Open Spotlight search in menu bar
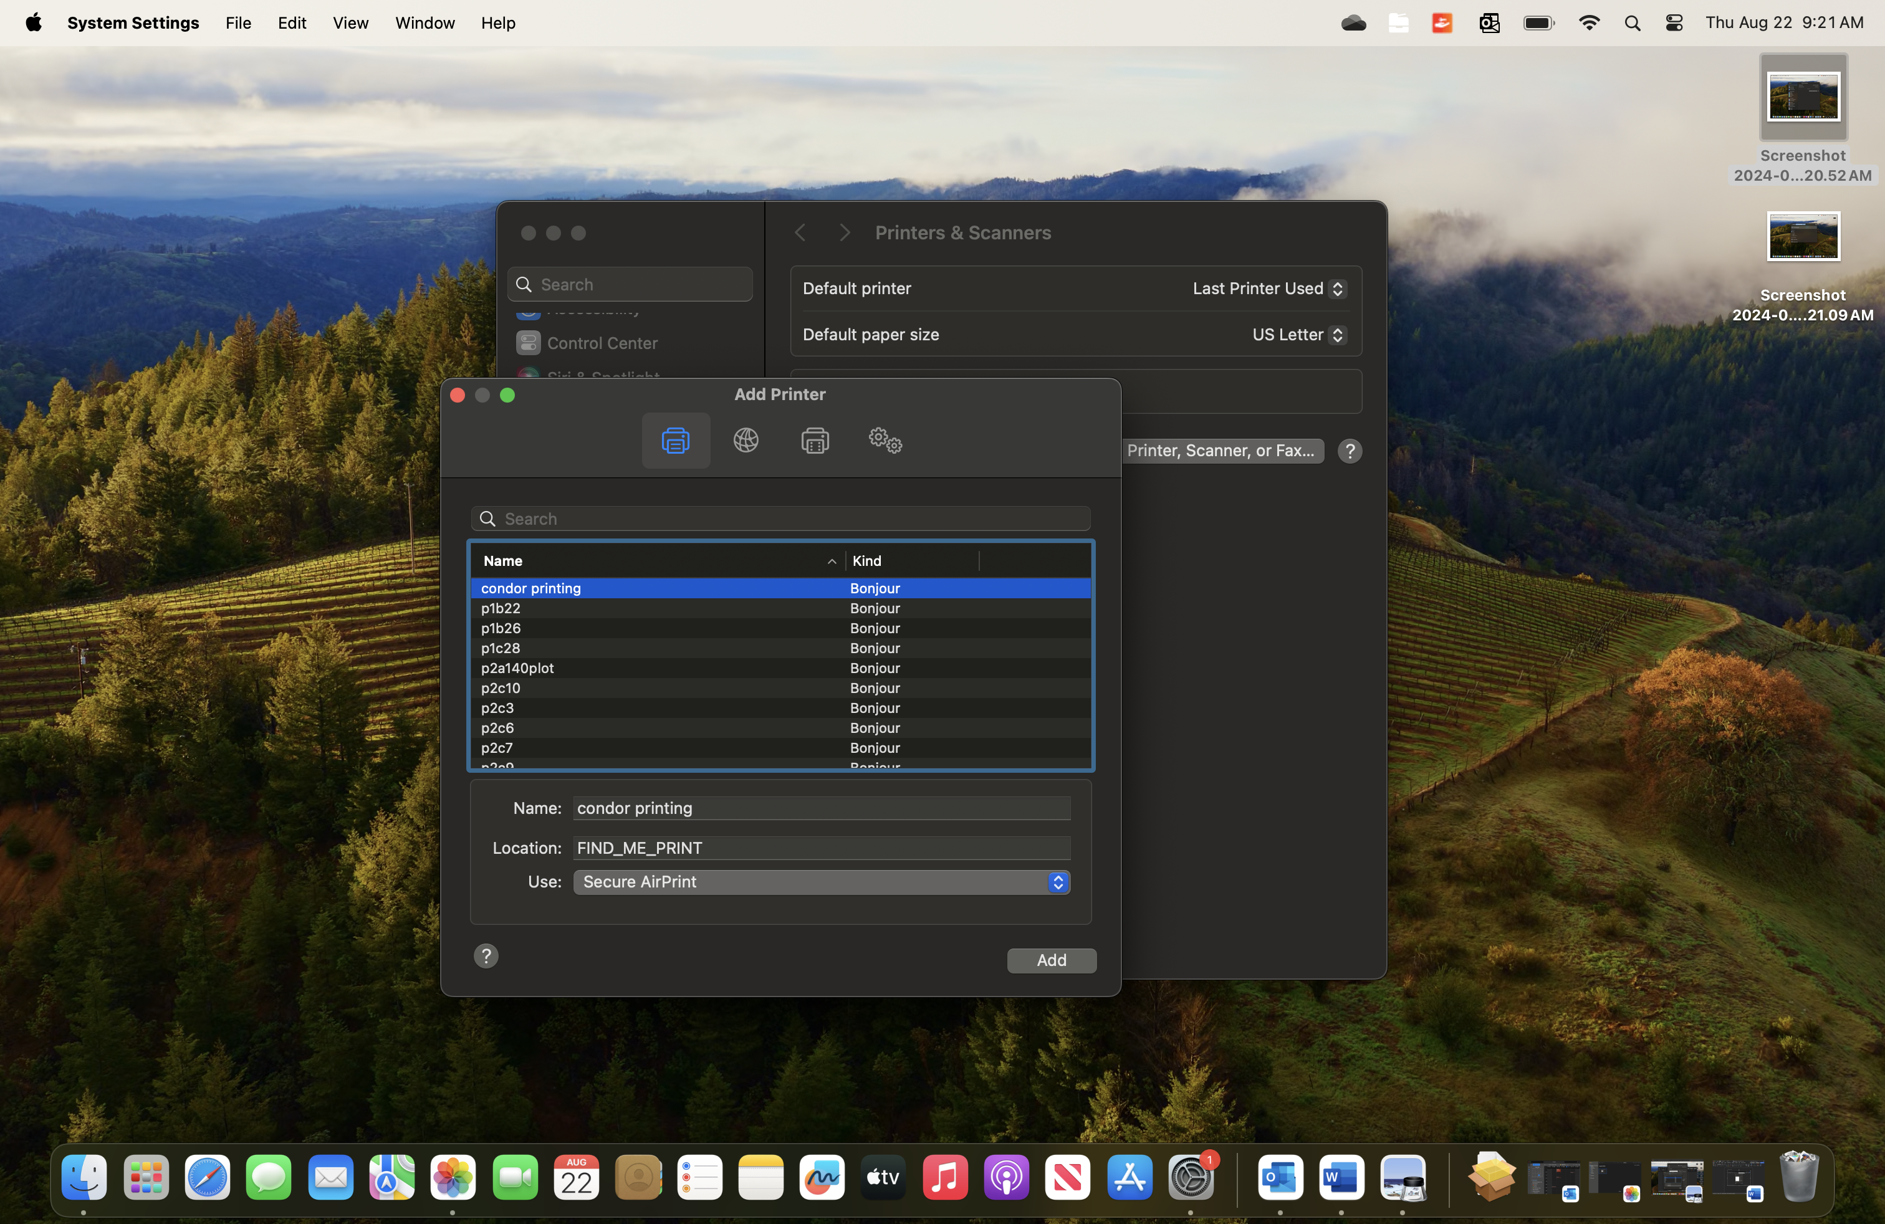Image resolution: width=1885 pixels, height=1224 pixels. 1631,23
